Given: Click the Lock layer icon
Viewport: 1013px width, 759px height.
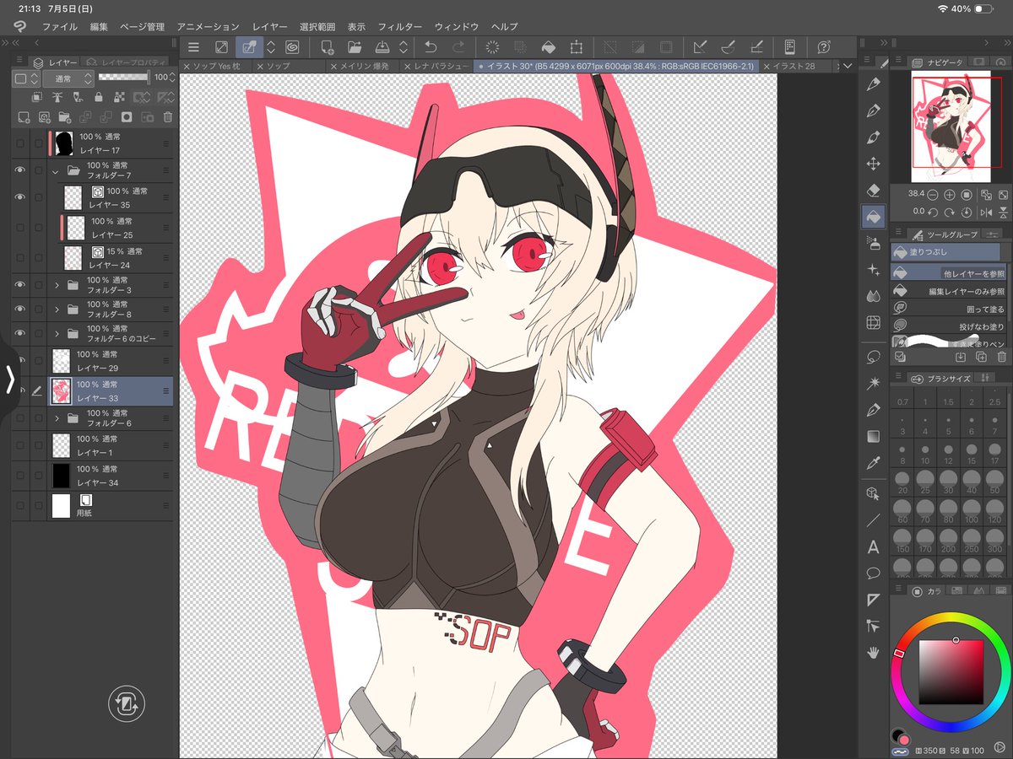Looking at the screenshot, I should (x=98, y=97).
